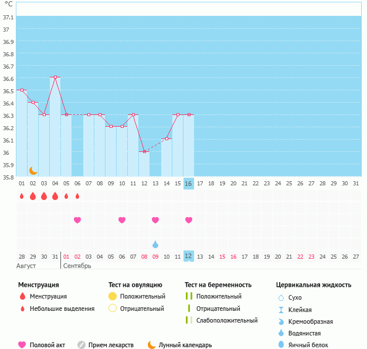Select highlighted date 12 in September row

188,256
